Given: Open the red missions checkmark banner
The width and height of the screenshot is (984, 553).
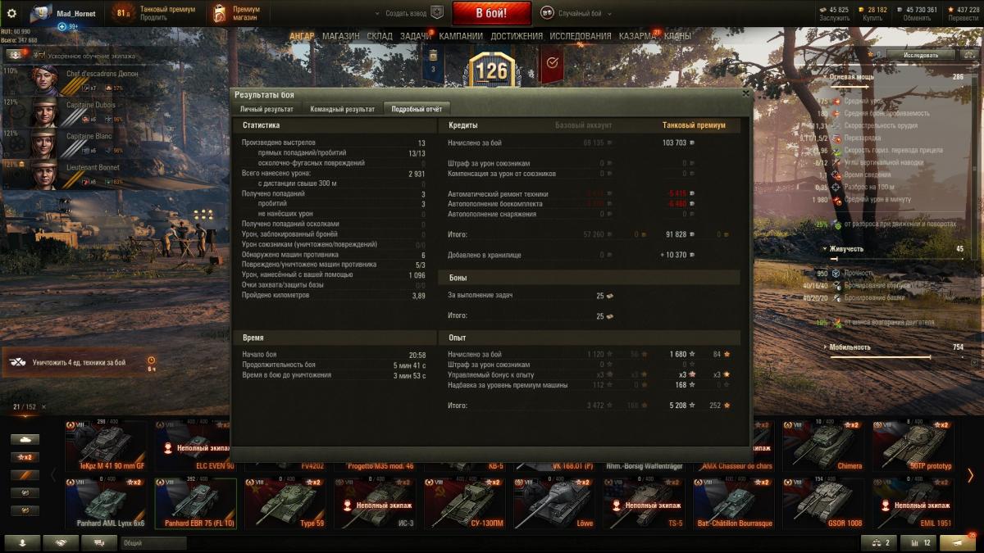Looking at the screenshot, I should point(552,65).
